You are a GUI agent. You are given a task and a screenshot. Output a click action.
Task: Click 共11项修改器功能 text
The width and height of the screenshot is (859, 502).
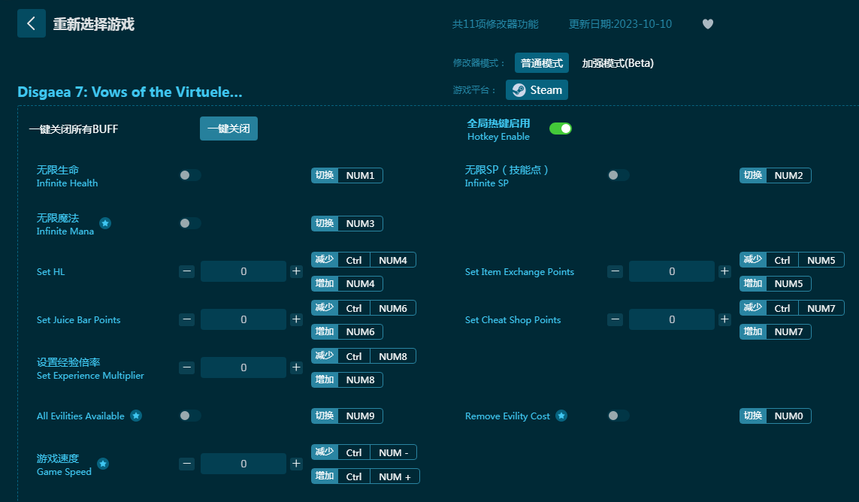(495, 24)
